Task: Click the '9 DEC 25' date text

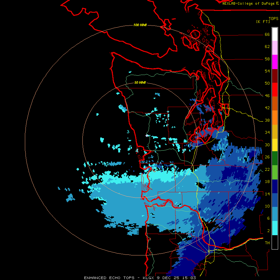Action: 168,278
